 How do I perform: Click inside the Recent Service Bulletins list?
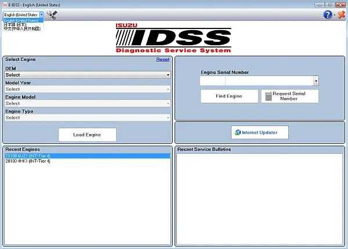coord(260,199)
